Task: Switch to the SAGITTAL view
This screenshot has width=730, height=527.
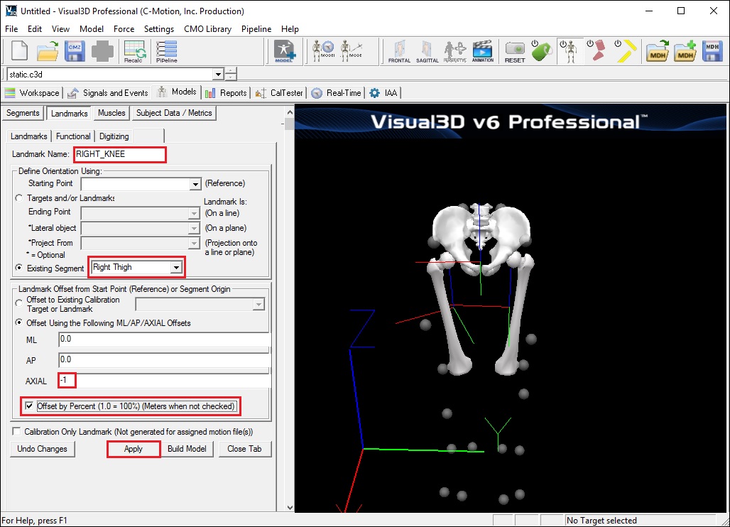Action: point(427,51)
